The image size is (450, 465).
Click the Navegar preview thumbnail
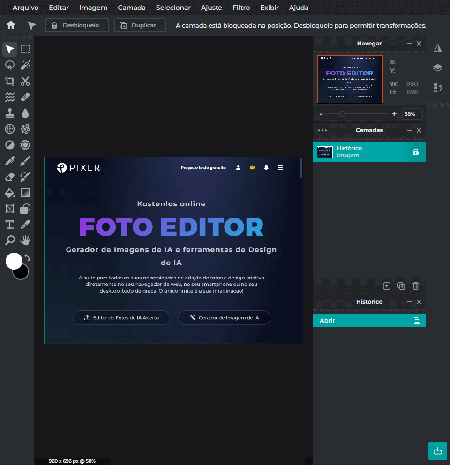click(x=350, y=79)
